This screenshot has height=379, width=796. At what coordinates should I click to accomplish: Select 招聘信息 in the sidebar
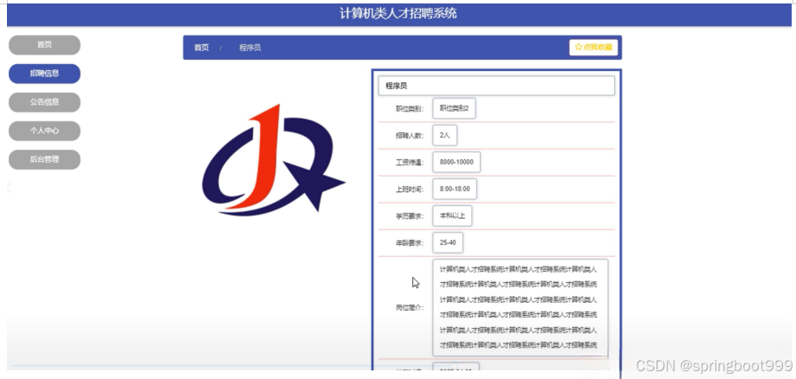pos(44,74)
